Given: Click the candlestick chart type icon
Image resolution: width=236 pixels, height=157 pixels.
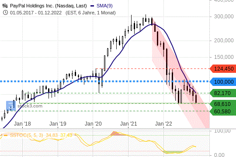Looking at the screenshot, I should click(x=5, y=6).
